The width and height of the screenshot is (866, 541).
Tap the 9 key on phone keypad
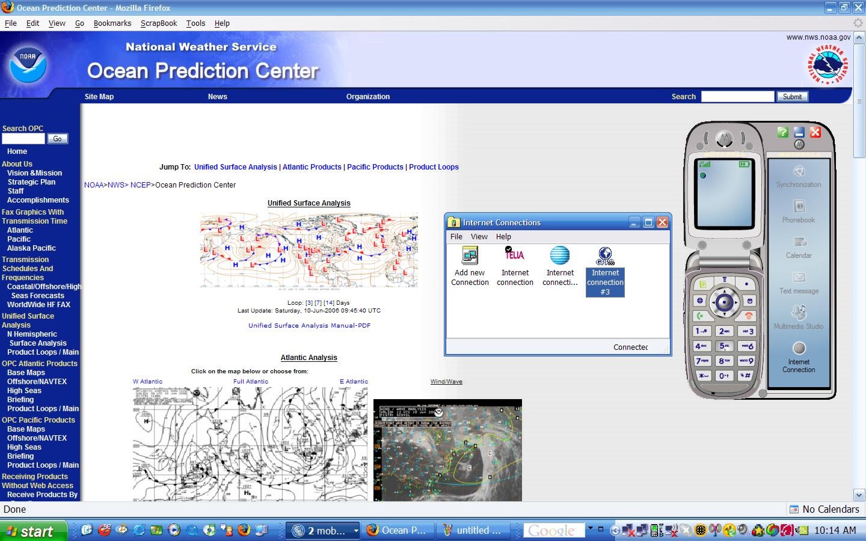[x=746, y=361]
